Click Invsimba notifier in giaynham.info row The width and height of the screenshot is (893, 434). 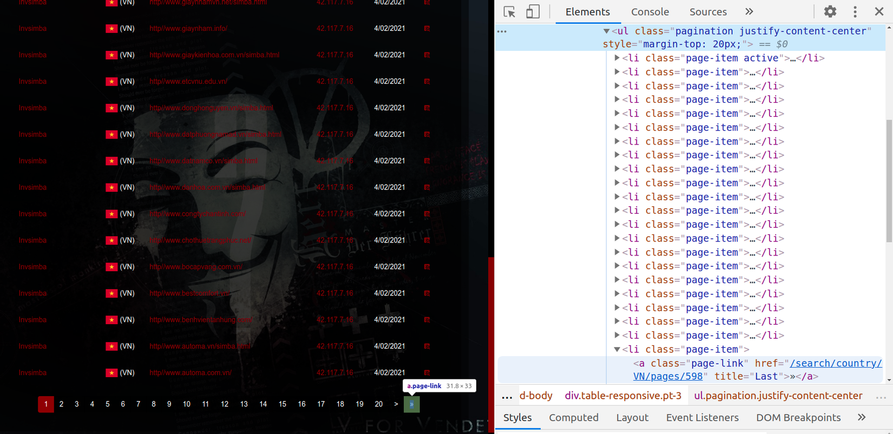(32, 29)
